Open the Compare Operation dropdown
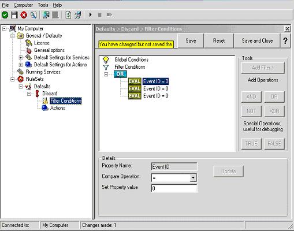This screenshot has width=294, height=231. click(x=193, y=178)
